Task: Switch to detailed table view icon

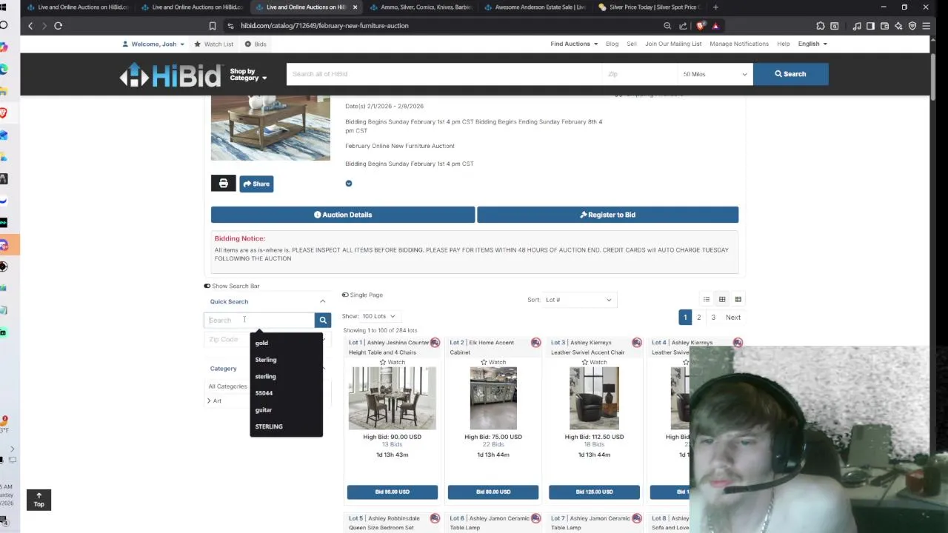Action: 738,299
